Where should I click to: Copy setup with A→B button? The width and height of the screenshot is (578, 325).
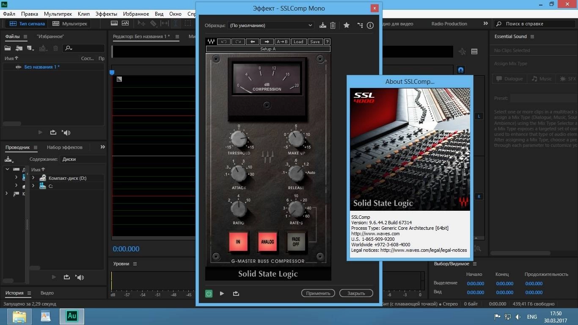[x=282, y=41]
